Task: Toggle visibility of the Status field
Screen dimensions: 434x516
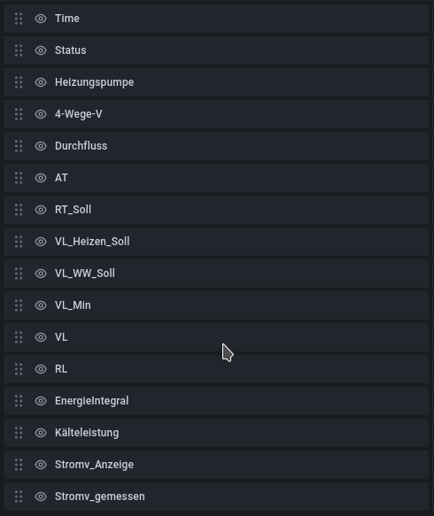Action: pos(41,50)
